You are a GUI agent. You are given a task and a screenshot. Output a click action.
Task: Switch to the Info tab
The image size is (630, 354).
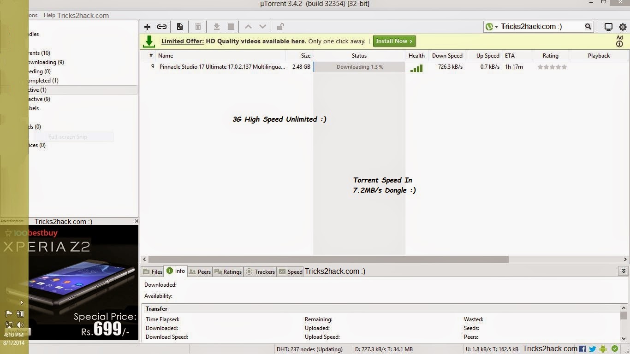point(176,271)
